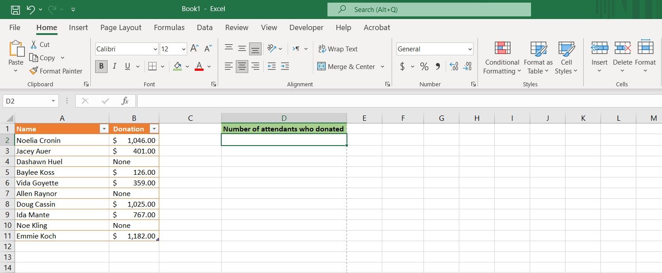The height and width of the screenshot is (273, 662).
Task: Switch to the Data tab
Action: point(205,27)
